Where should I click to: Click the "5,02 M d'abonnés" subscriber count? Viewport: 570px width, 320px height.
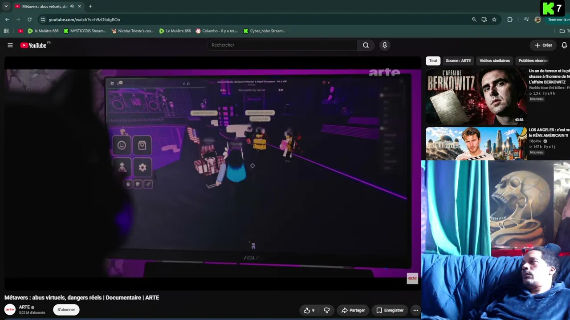click(x=32, y=313)
